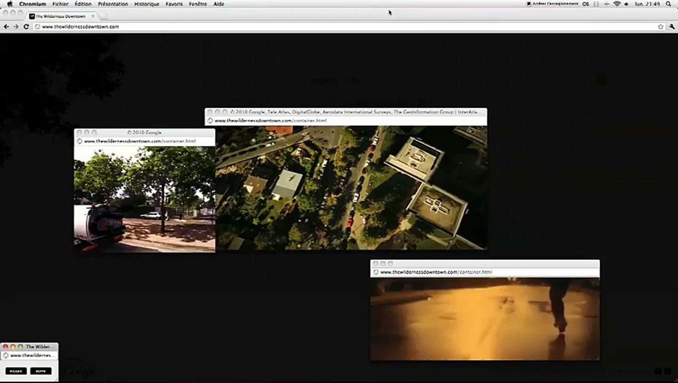Click the globe icon in small control window
The height and width of the screenshot is (383, 678).
click(6, 355)
